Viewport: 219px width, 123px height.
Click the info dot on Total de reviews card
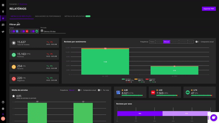point(56,44)
